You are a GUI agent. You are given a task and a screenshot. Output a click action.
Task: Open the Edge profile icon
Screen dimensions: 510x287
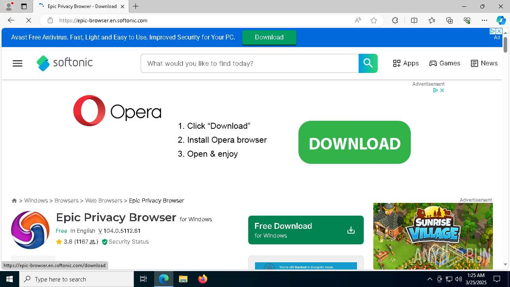[9, 6]
